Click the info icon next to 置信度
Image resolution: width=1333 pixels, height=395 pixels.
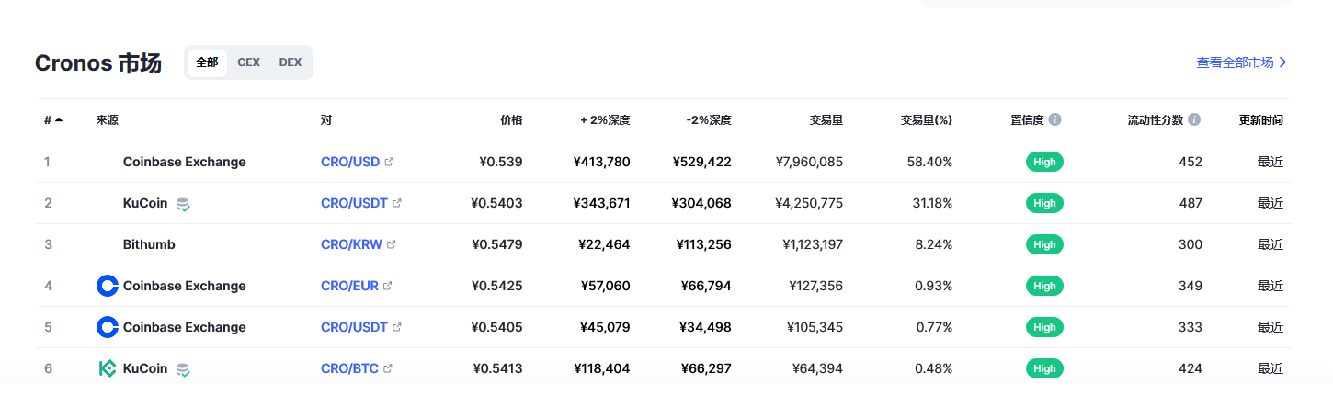(1055, 120)
